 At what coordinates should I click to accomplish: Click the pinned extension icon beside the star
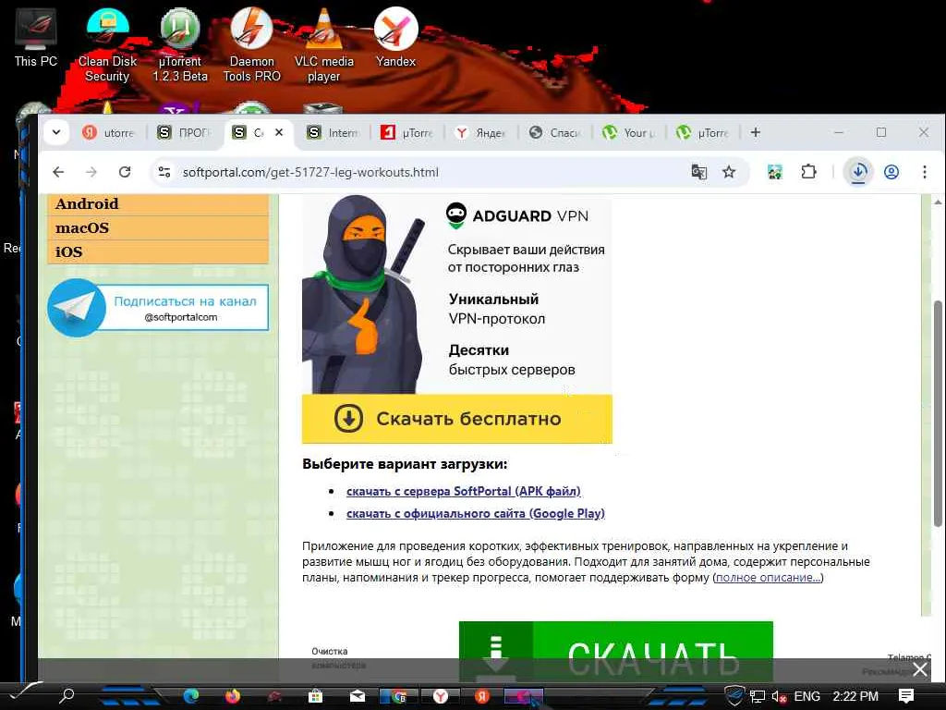[775, 172]
